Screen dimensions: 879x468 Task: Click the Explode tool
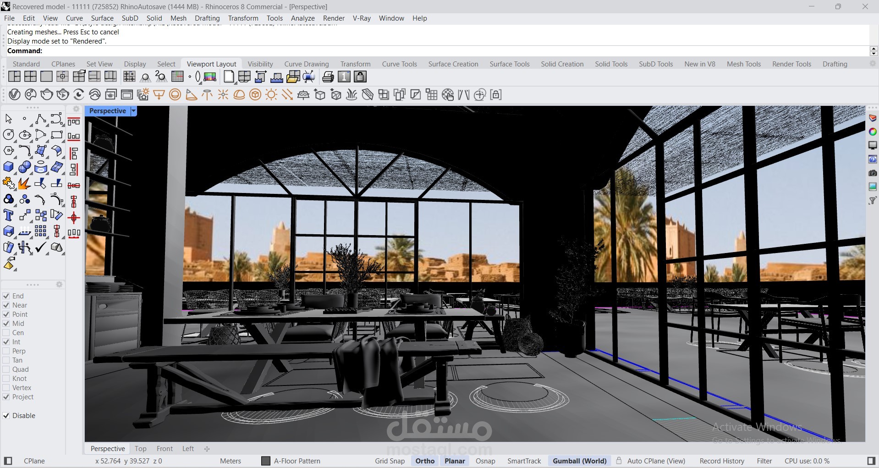(x=25, y=183)
